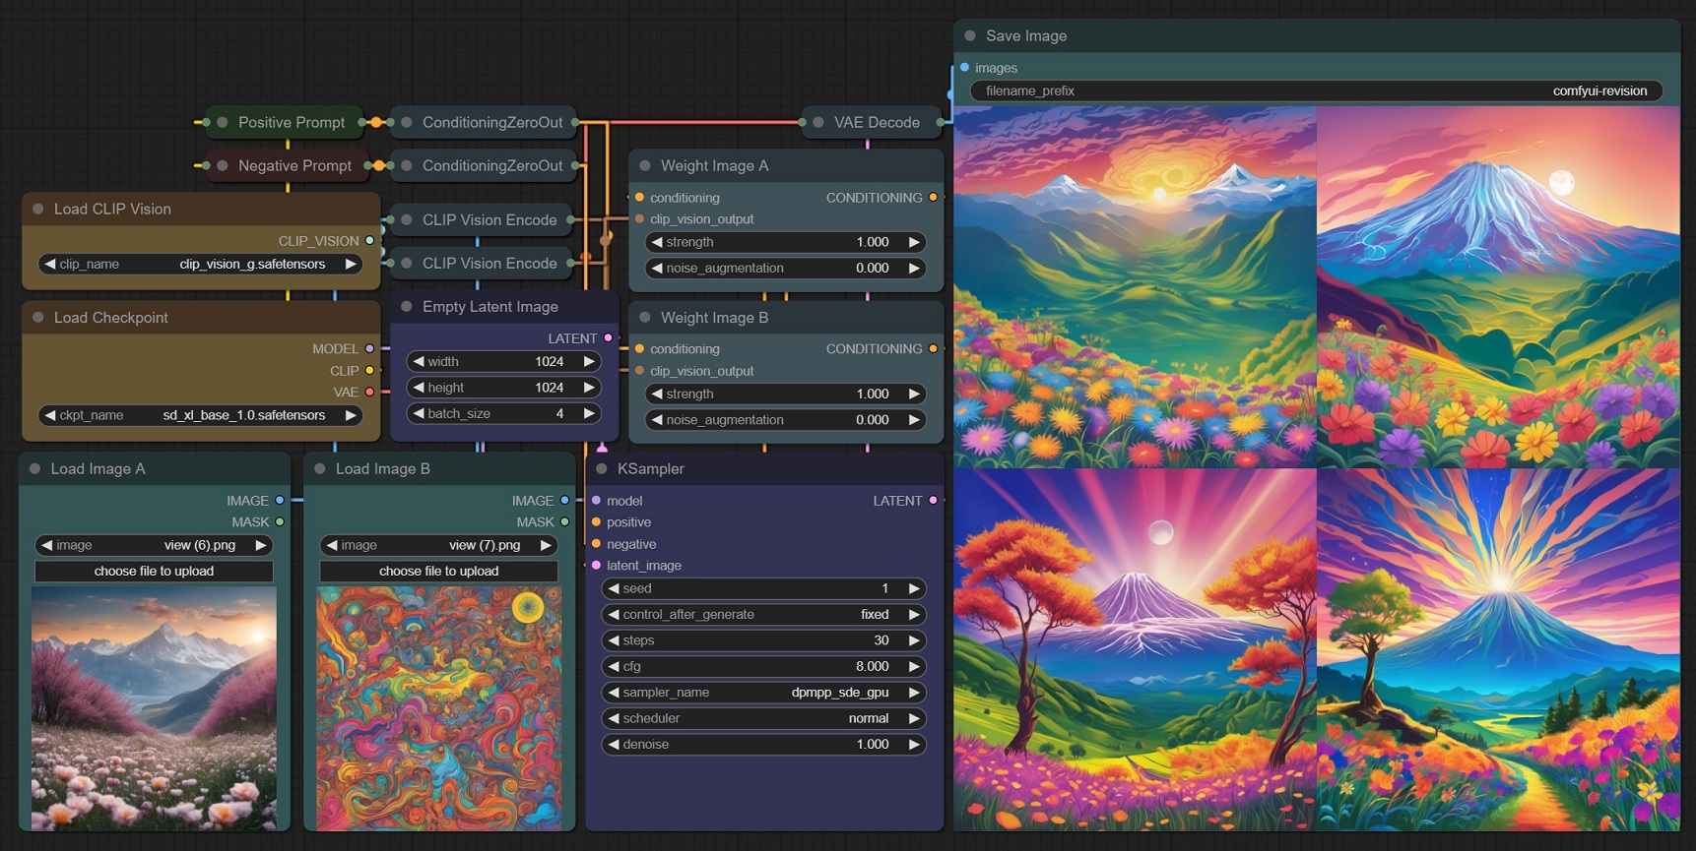
Task: Click choose file to upload under Load Image B
Action: coord(438,572)
